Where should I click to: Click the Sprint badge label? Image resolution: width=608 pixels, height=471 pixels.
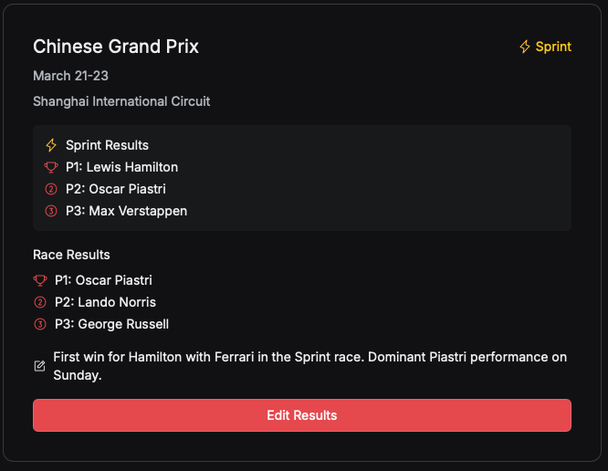click(553, 47)
